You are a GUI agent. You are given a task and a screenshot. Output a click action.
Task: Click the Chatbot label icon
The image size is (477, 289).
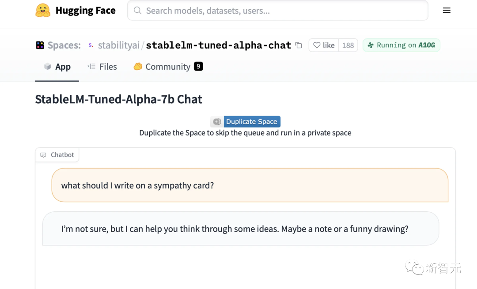click(x=43, y=155)
